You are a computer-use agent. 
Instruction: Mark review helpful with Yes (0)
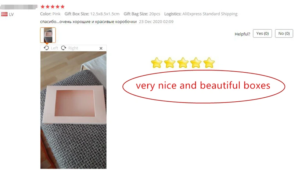(262, 33)
